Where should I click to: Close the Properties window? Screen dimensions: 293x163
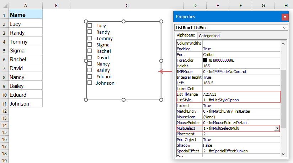pyautogui.click(x=285, y=17)
